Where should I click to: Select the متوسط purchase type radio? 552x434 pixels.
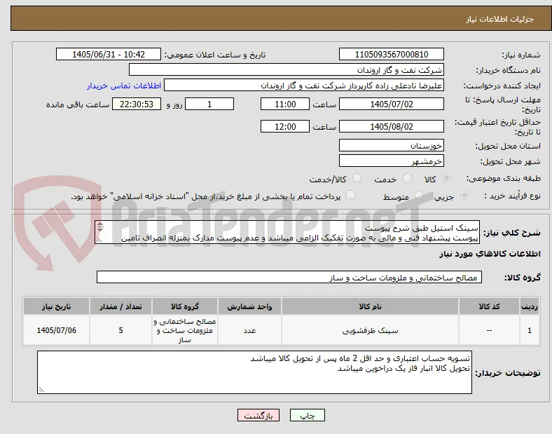(x=419, y=196)
